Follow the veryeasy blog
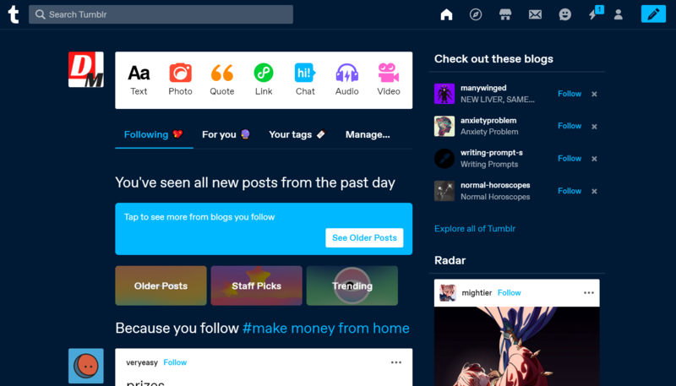Image resolution: width=676 pixels, height=386 pixels. click(175, 362)
